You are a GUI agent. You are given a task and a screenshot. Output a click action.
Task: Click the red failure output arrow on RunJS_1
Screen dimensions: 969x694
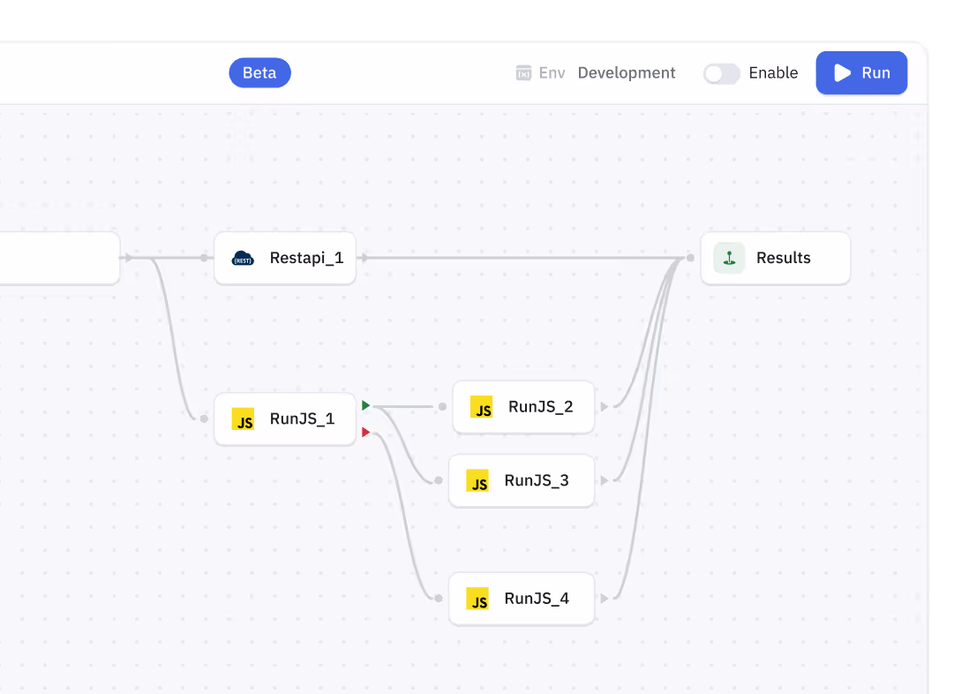pyautogui.click(x=365, y=432)
